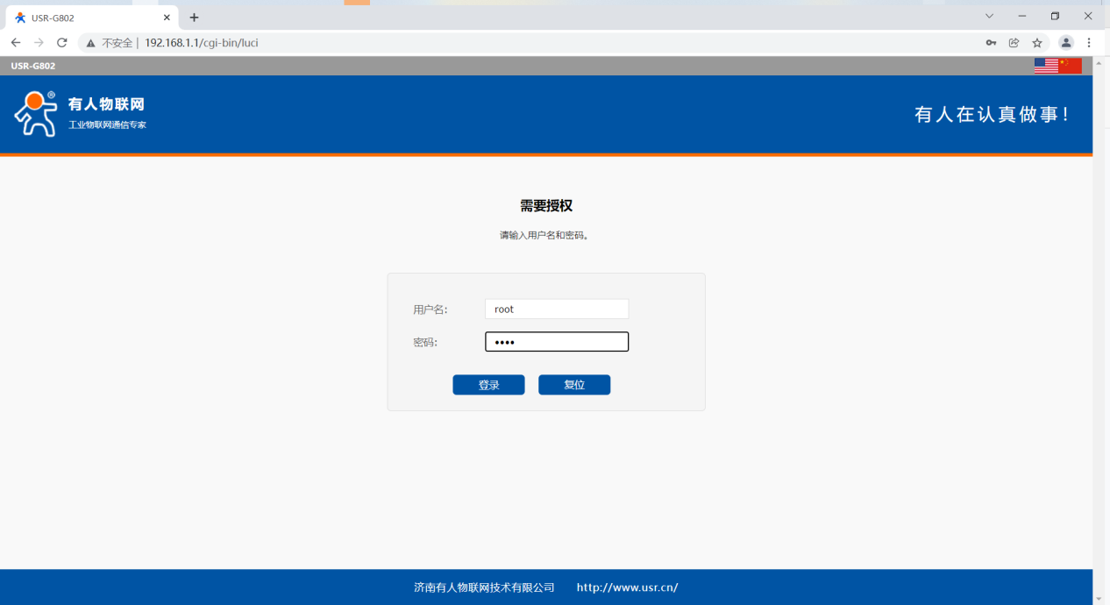Viewport: 1110px width, 605px height.
Task: Expand the tab search chevron
Action: [989, 17]
